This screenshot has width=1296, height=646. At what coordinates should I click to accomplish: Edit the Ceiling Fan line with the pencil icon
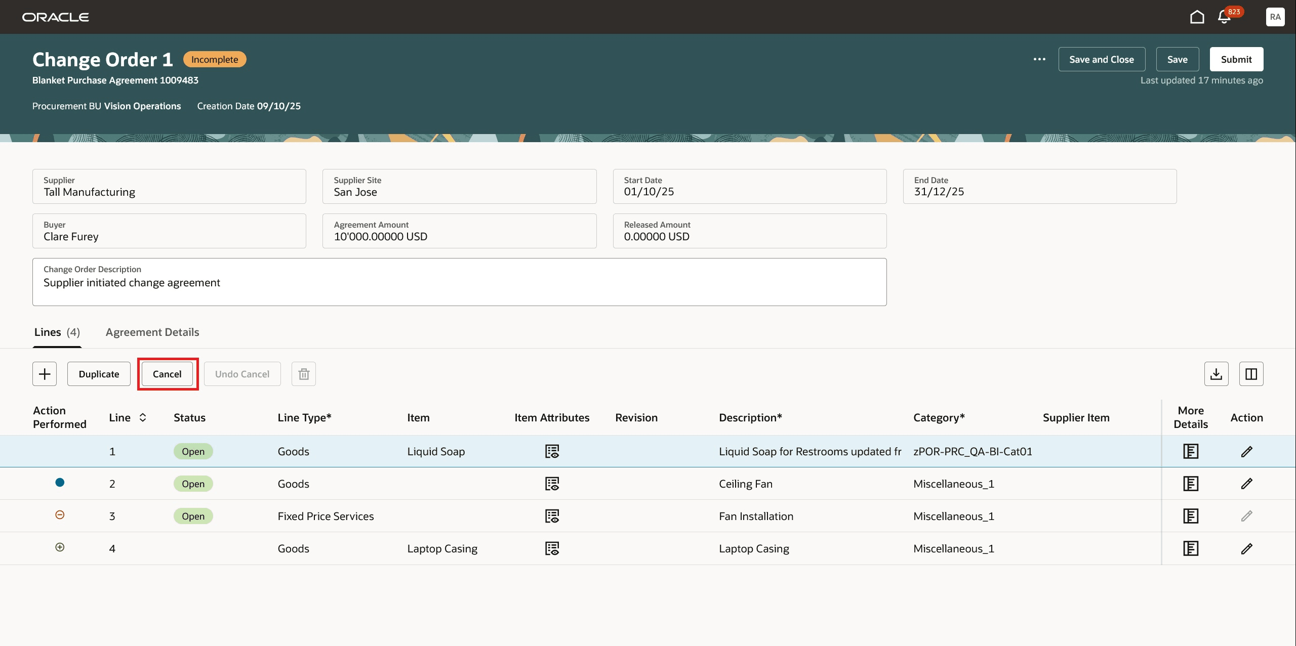tap(1247, 483)
